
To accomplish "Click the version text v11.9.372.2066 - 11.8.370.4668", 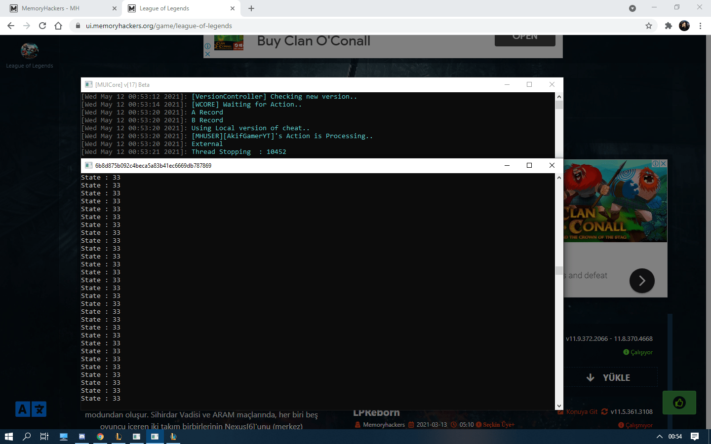I will click(609, 339).
